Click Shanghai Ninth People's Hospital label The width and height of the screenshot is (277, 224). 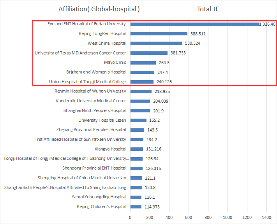tap(95, 110)
